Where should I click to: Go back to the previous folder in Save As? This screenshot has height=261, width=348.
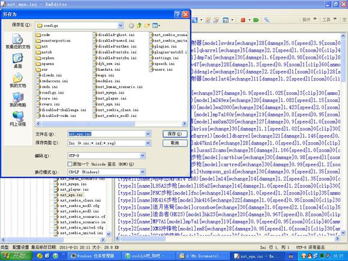tap(131, 26)
